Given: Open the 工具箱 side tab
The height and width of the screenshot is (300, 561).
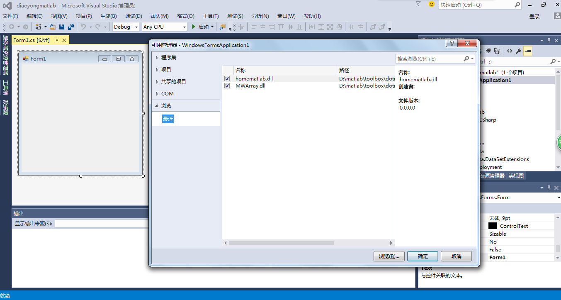Looking at the screenshot, I should (x=5, y=88).
